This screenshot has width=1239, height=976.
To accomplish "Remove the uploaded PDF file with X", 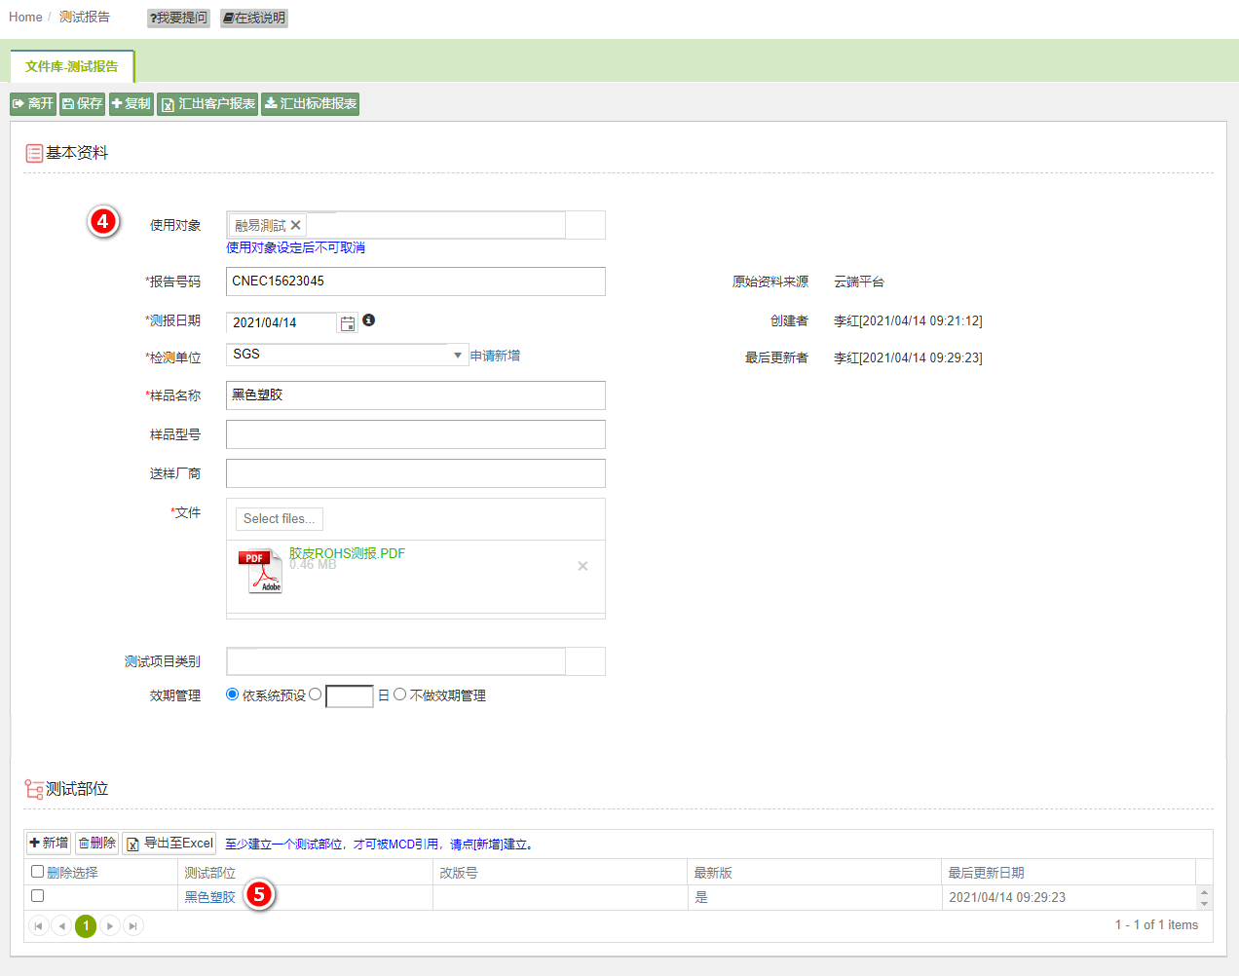I will 582,566.
